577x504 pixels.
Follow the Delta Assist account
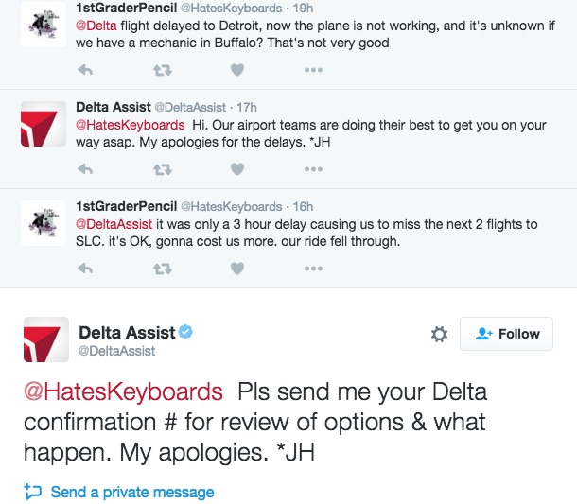tap(506, 334)
